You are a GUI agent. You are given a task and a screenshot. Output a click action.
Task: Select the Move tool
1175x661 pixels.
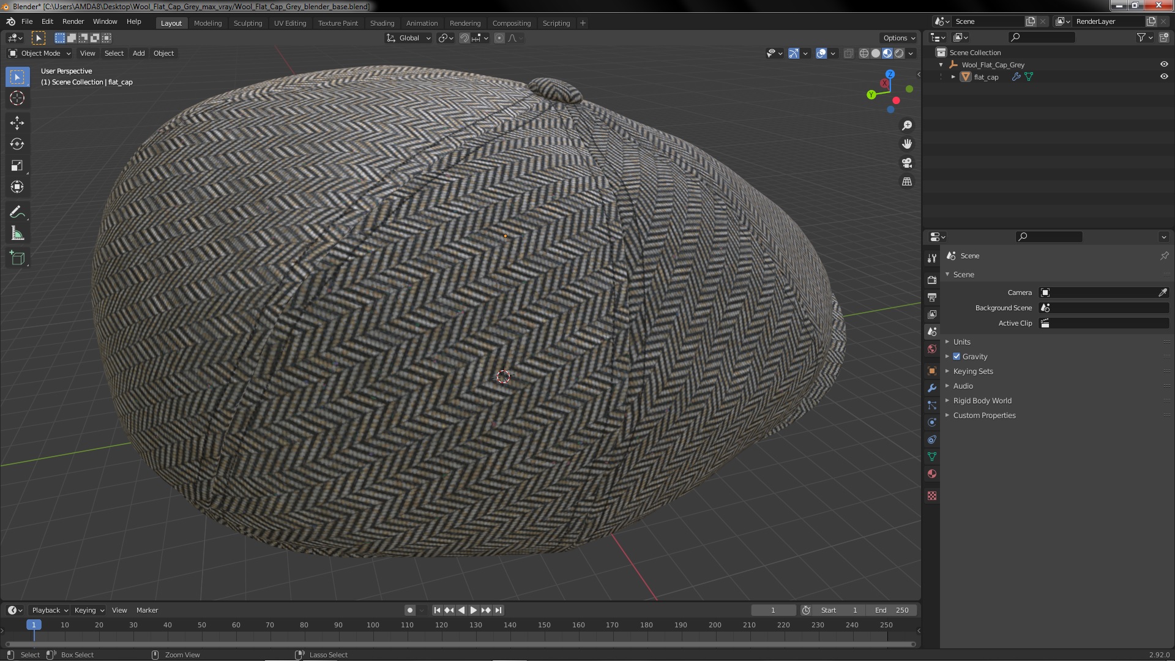click(x=17, y=123)
